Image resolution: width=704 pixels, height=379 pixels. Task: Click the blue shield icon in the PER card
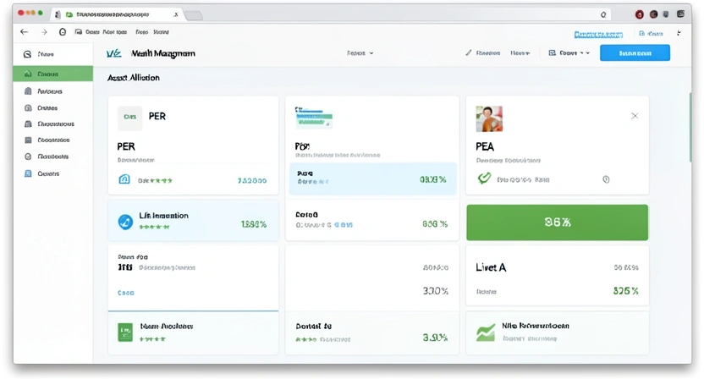(124, 179)
